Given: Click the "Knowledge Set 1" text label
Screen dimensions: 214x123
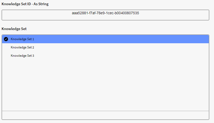Looking at the screenshot, I should pos(22,39).
